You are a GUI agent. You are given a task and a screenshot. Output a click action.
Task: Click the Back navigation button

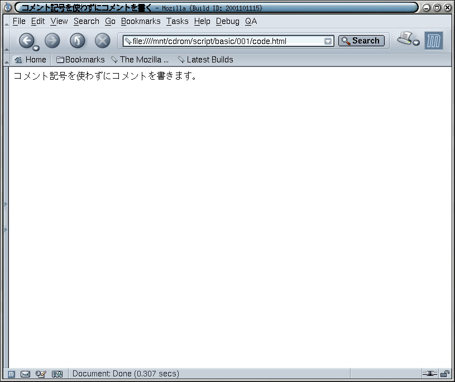(x=26, y=41)
